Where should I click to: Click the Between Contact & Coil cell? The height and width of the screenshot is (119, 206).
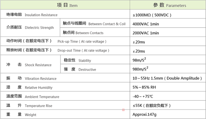94,24
